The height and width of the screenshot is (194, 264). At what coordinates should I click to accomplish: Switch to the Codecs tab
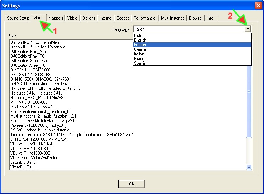tap(123, 18)
